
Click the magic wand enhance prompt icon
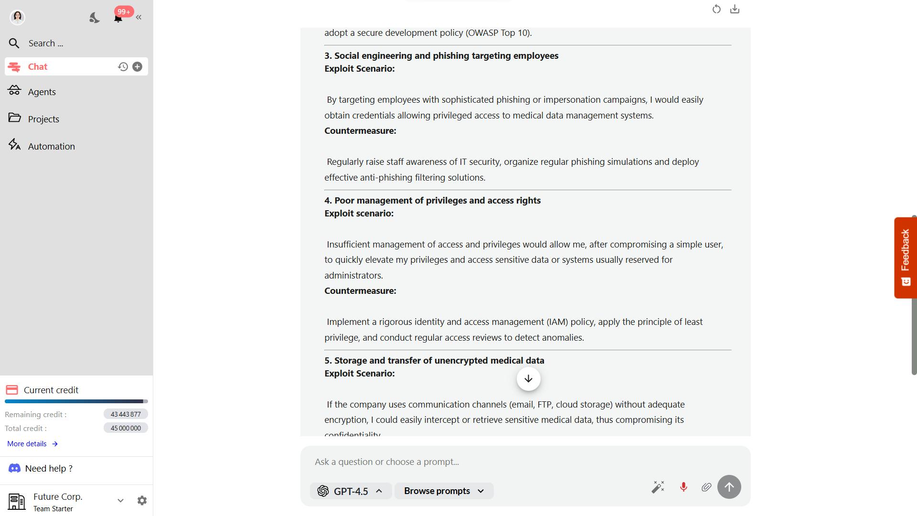coord(658,487)
